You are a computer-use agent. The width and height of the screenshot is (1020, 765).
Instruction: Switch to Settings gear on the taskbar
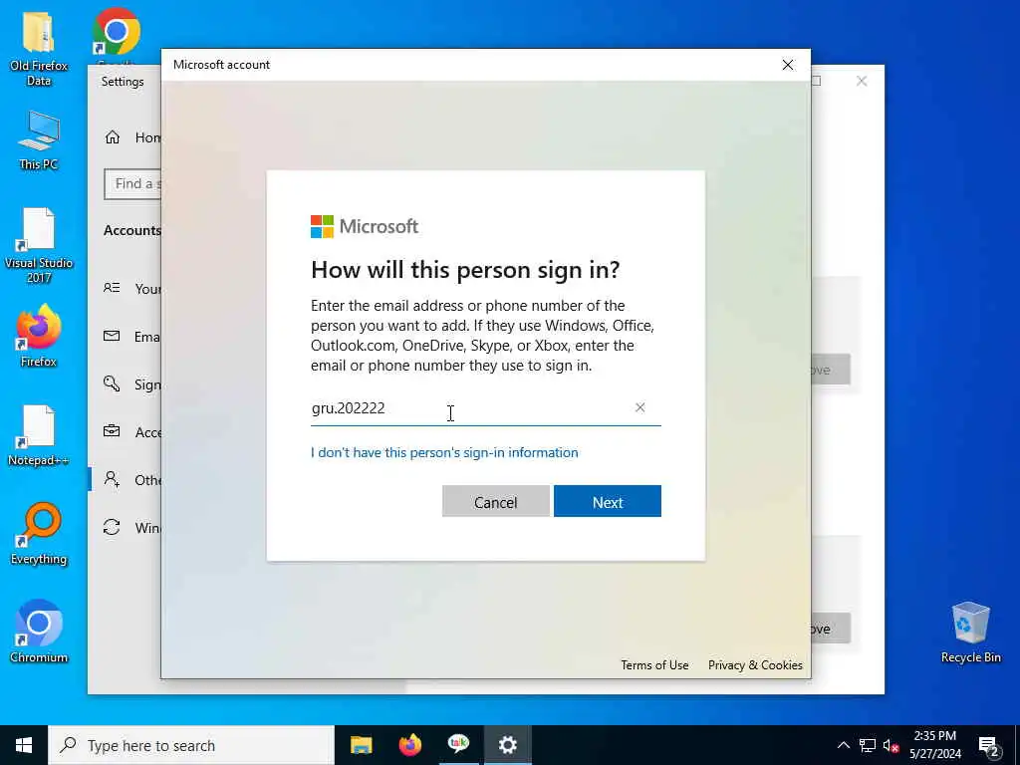pos(507,745)
